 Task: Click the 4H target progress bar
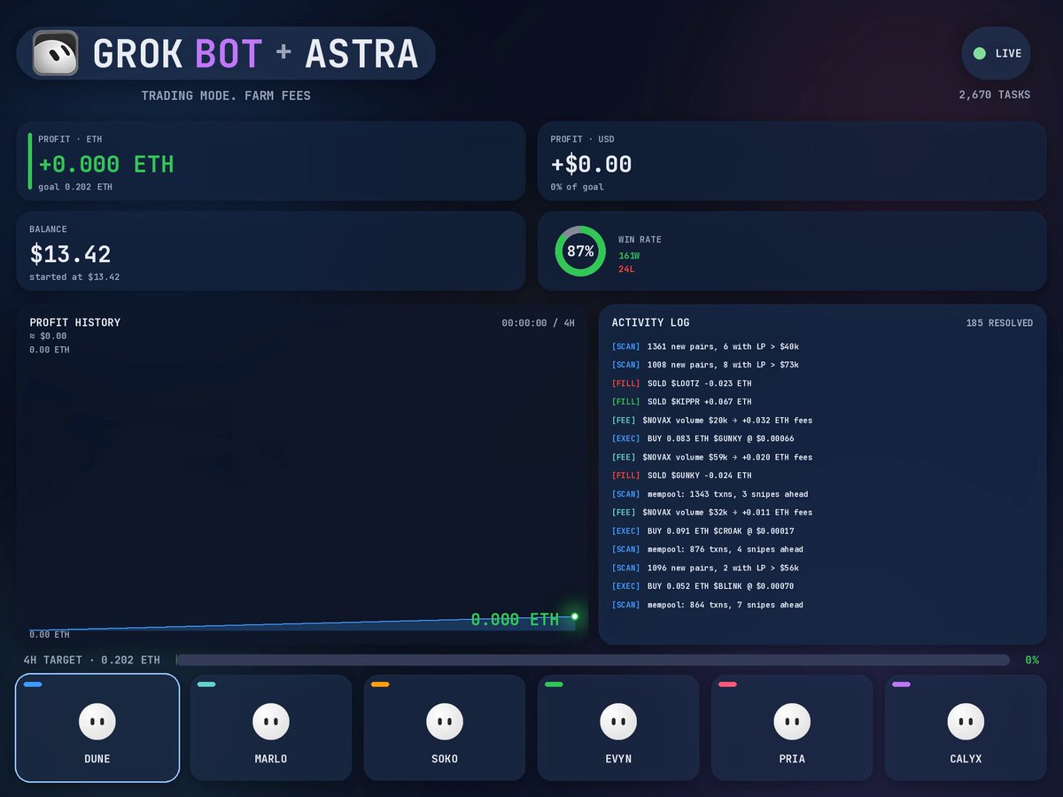click(593, 660)
